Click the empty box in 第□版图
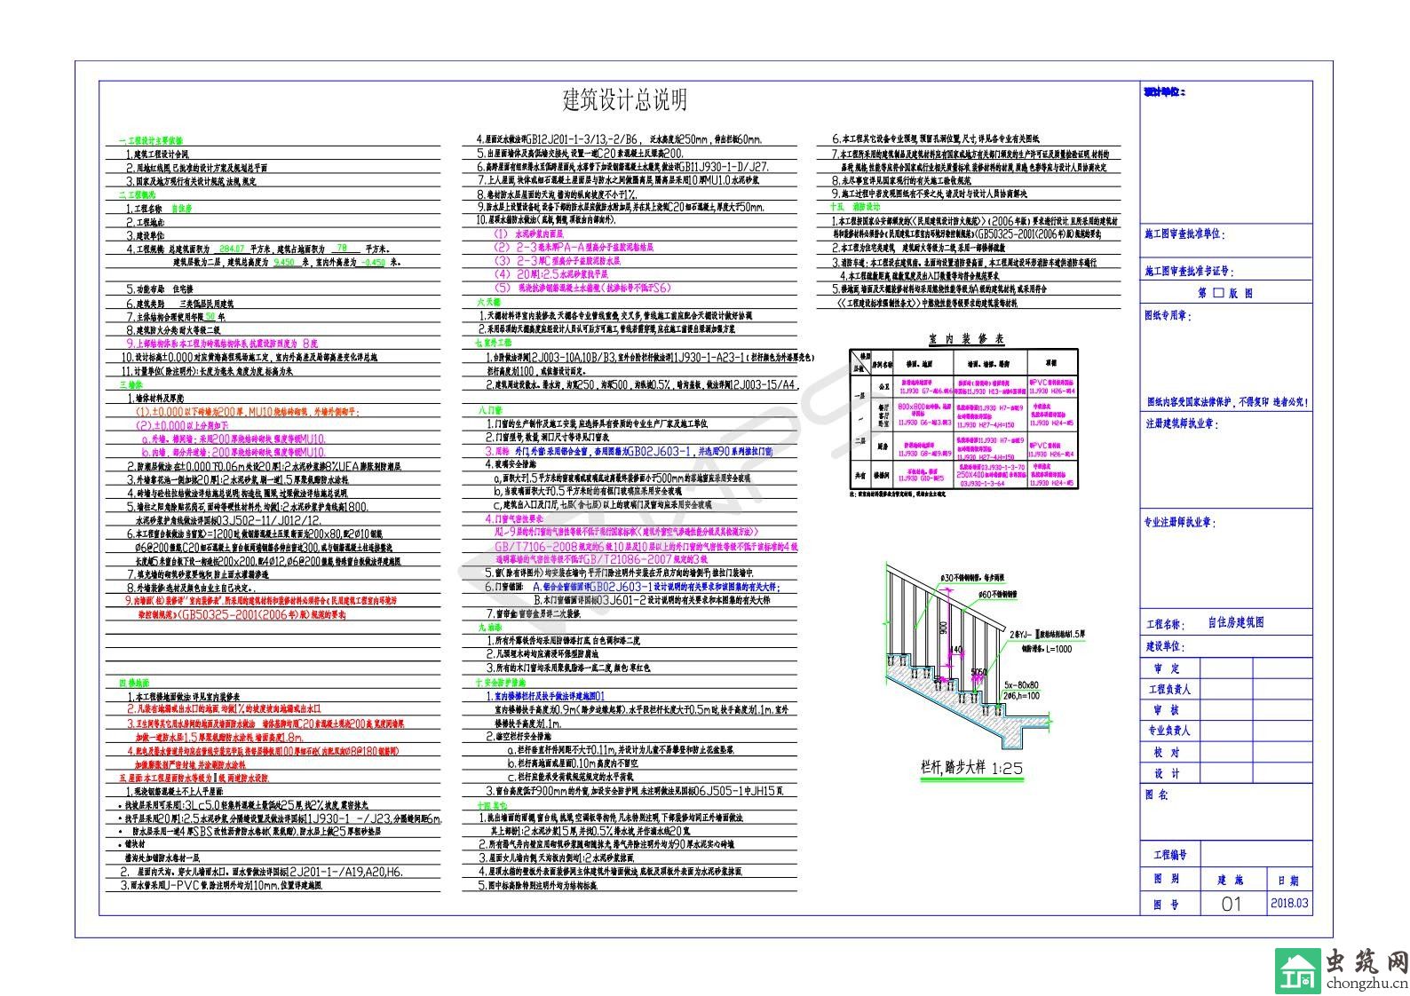Screen dimensions: 1410x996 pos(1218,293)
